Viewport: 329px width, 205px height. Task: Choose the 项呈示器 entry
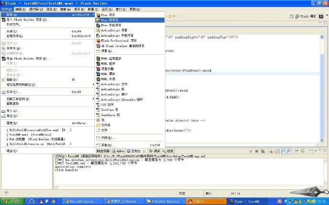coord(130,68)
